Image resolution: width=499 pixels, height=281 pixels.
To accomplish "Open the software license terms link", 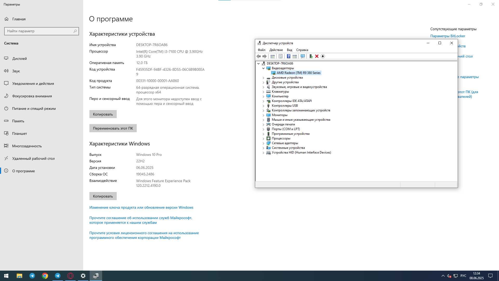I will click(144, 235).
